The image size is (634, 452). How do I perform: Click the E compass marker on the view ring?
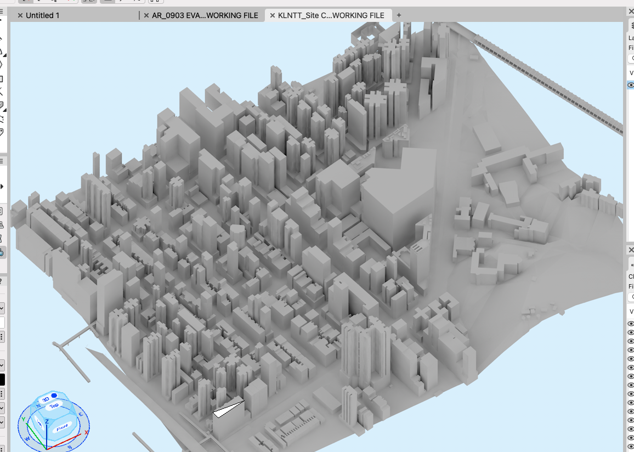click(x=81, y=415)
